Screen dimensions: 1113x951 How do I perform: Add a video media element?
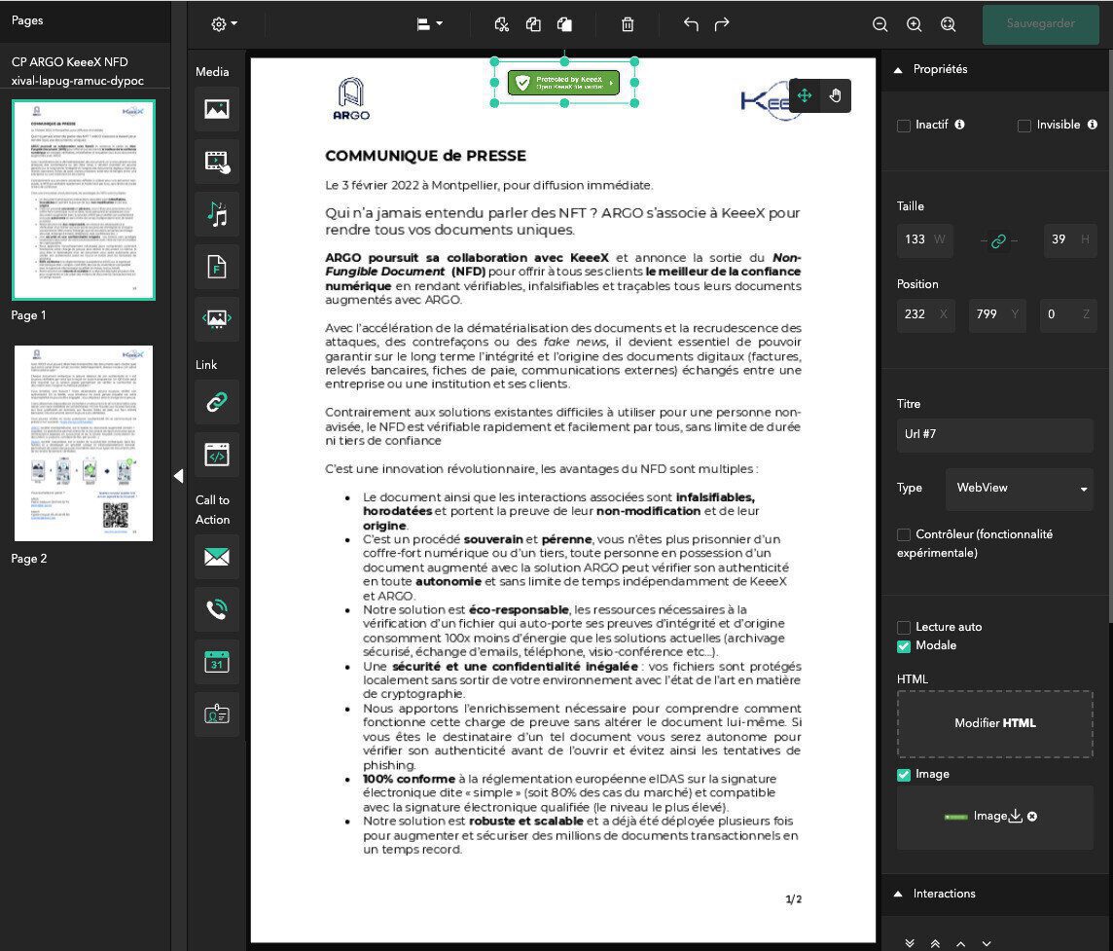217,162
